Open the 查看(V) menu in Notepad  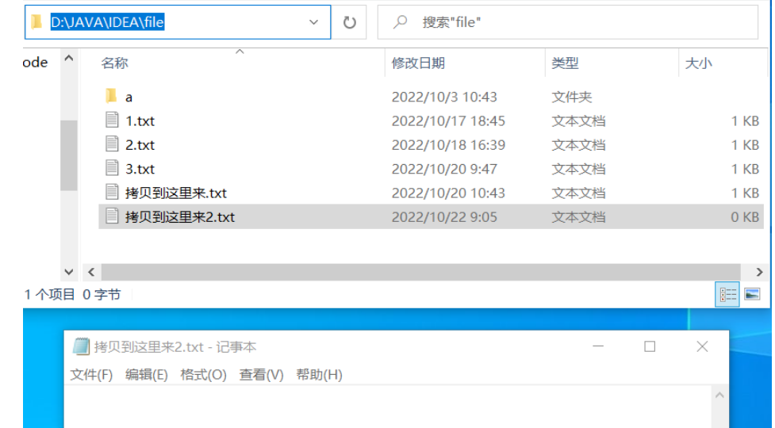[x=261, y=375]
